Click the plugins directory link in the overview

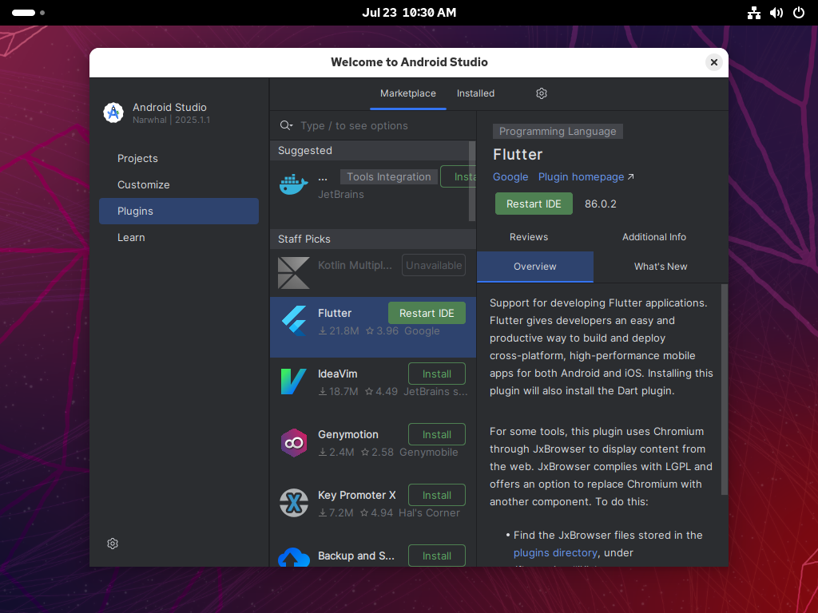(555, 552)
